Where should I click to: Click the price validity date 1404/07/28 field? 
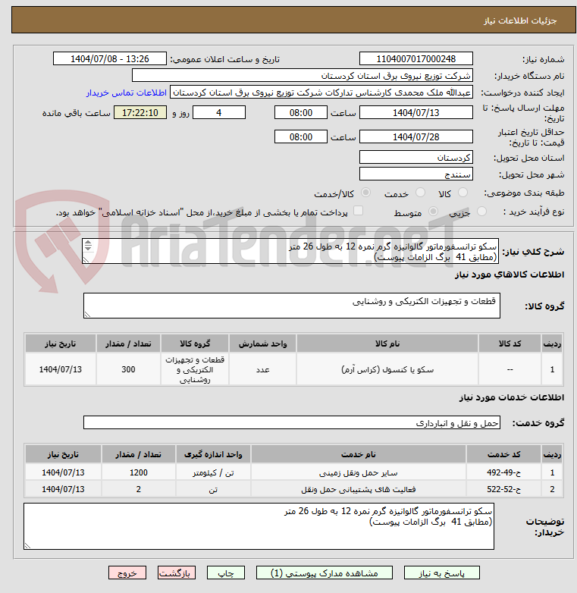416,137
